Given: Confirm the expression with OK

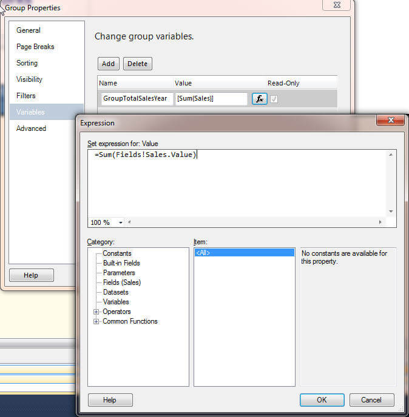Looking at the screenshot, I should tap(322, 400).
